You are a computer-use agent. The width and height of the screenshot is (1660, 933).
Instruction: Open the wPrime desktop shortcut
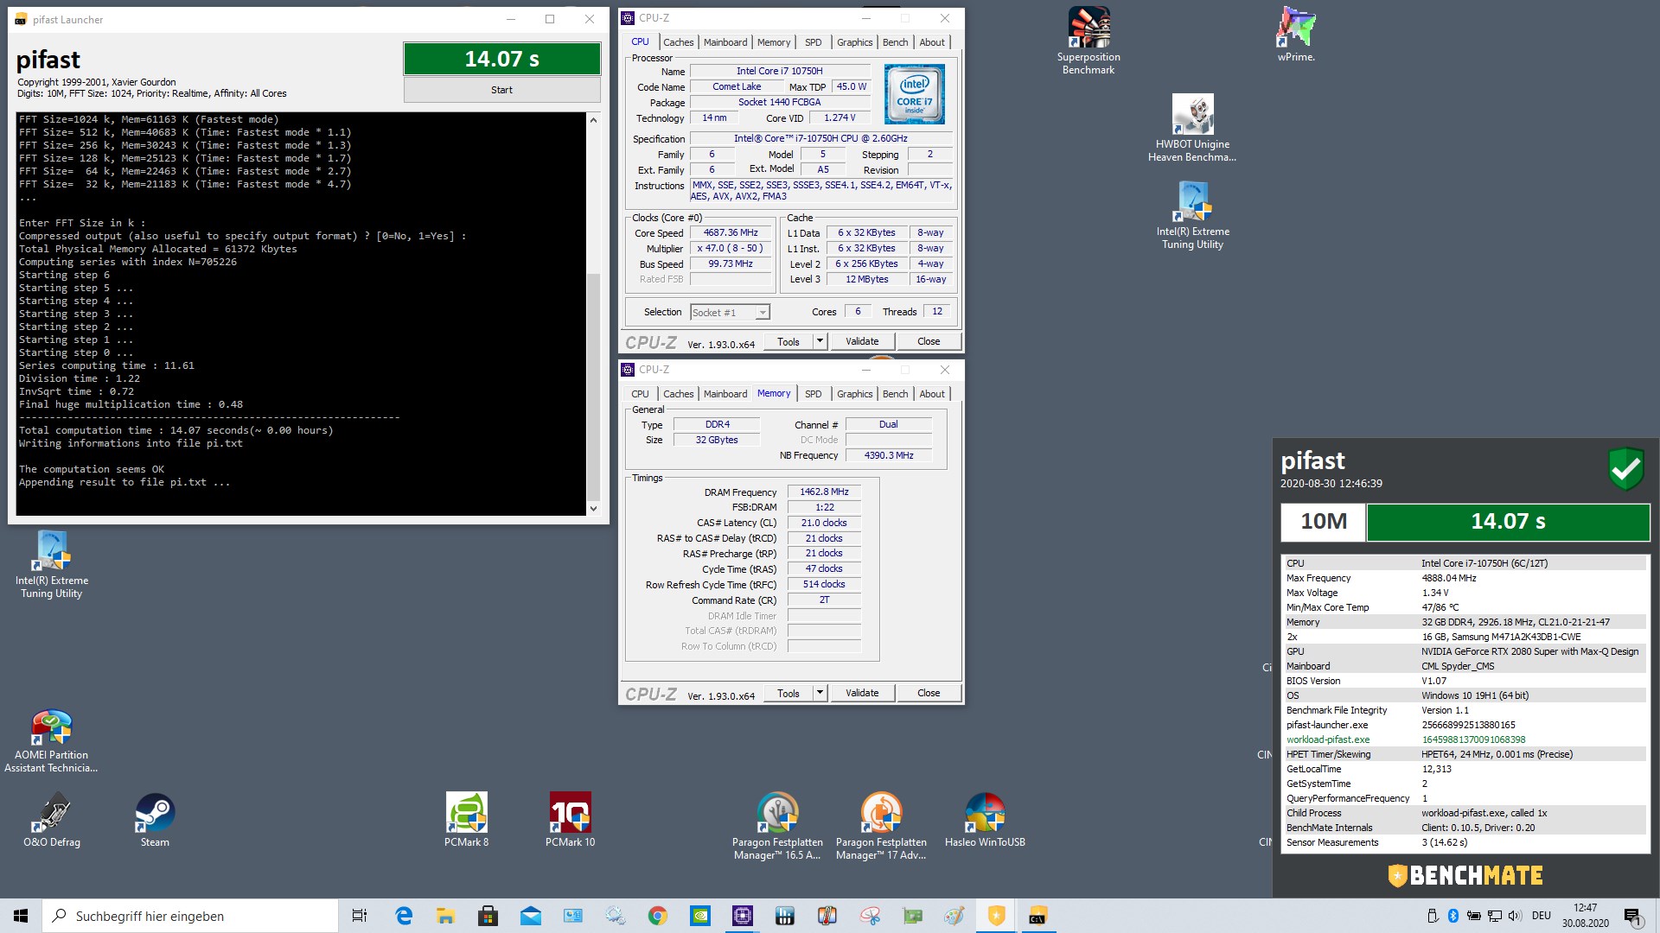(1296, 35)
